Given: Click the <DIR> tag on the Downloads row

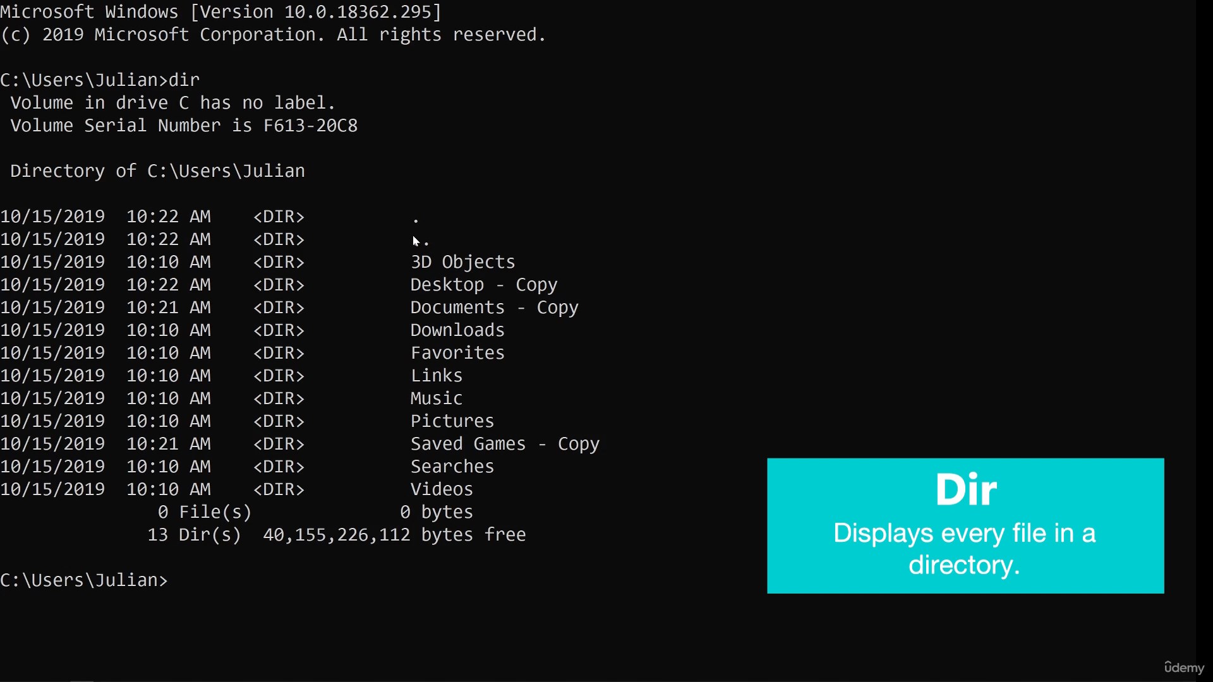Looking at the screenshot, I should coord(279,330).
